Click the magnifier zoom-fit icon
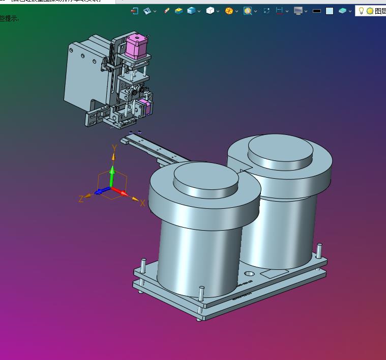 pyautogui.click(x=248, y=11)
